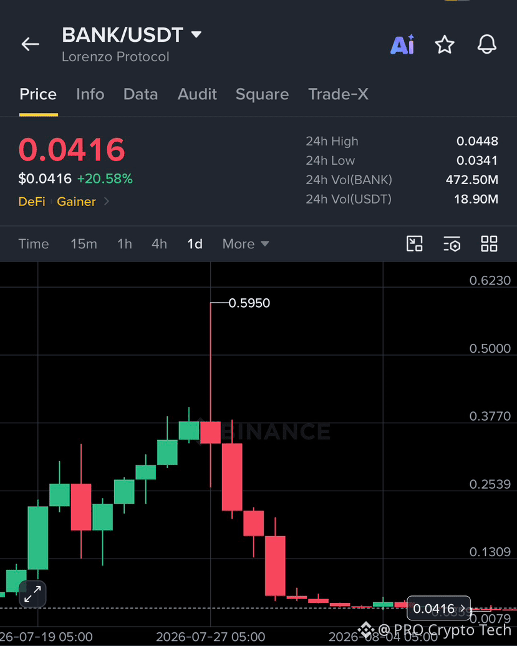
Task: Open the grid layout icon
Action: pos(489,243)
